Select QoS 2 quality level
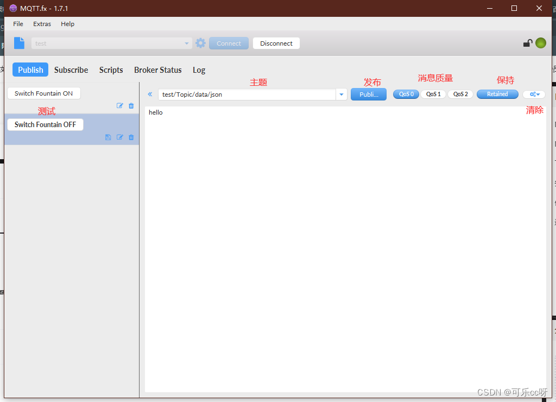 point(460,95)
